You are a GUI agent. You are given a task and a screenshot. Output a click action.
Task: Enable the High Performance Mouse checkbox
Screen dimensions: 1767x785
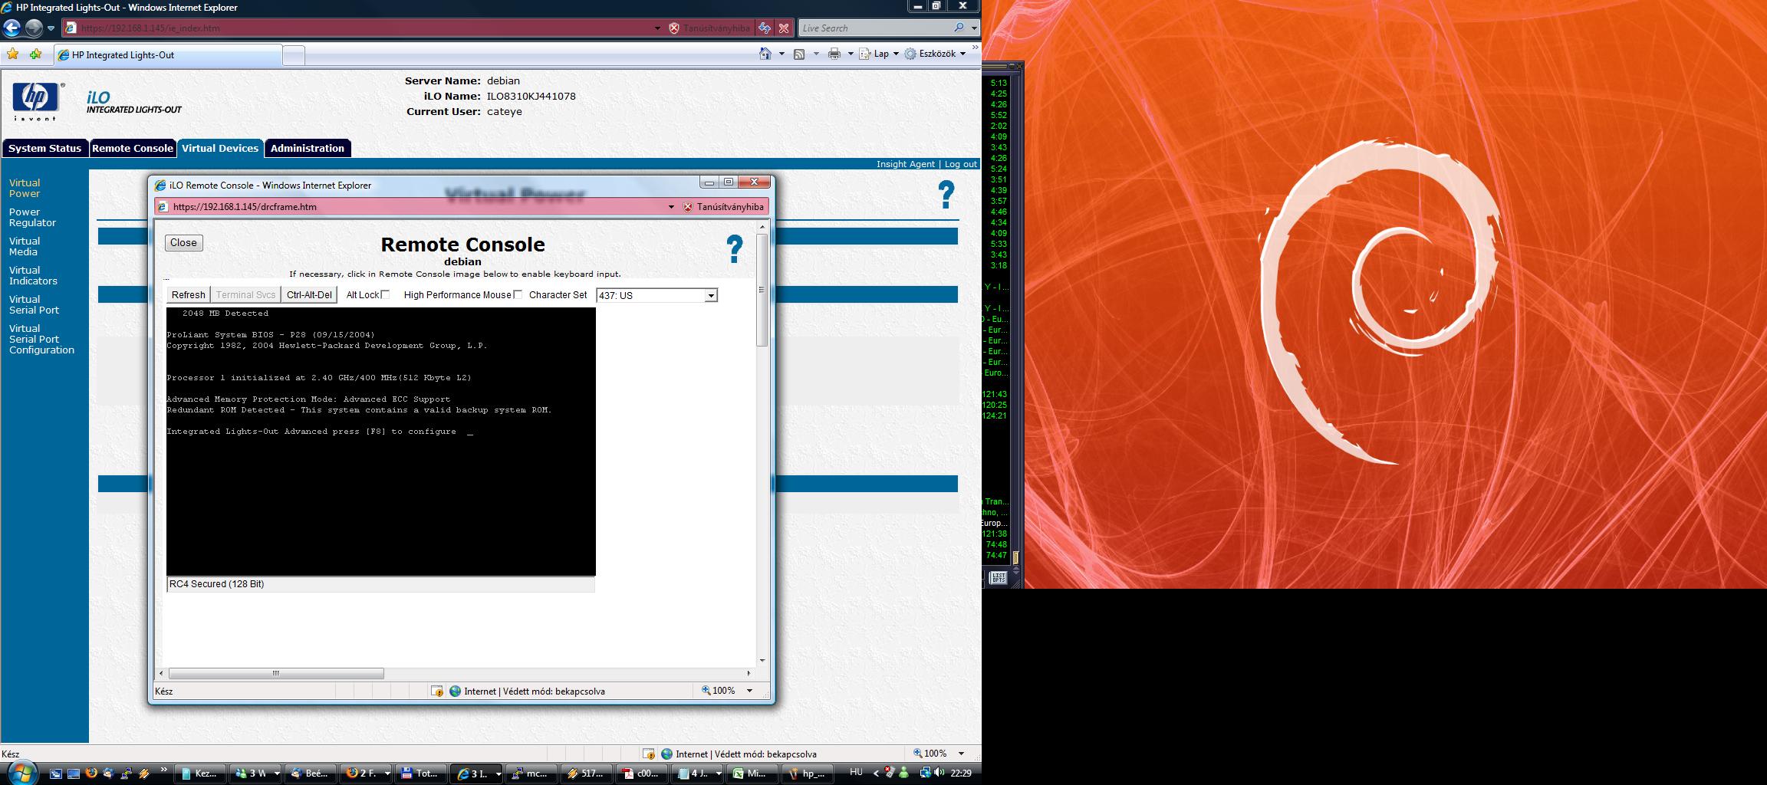pos(518,294)
